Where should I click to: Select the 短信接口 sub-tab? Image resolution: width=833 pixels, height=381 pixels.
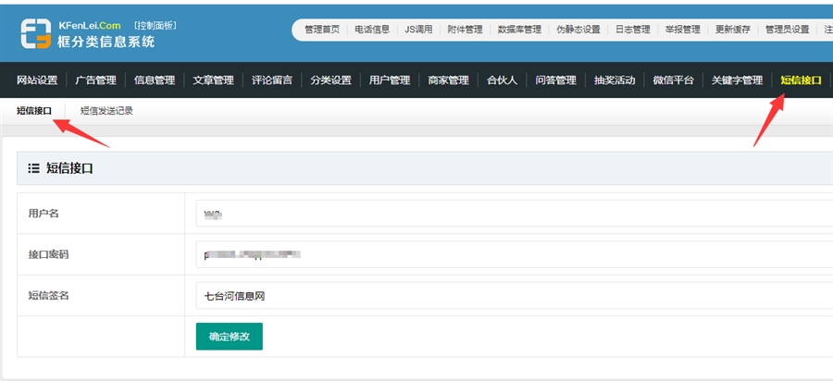coord(33,111)
